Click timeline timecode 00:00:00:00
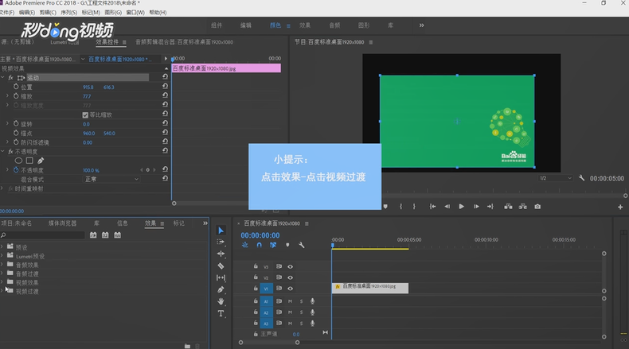This screenshot has width=629, height=349. pos(260,235)
